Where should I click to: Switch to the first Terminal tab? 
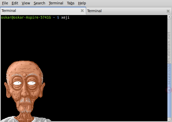pyautogui.click(x=43, y=11)
